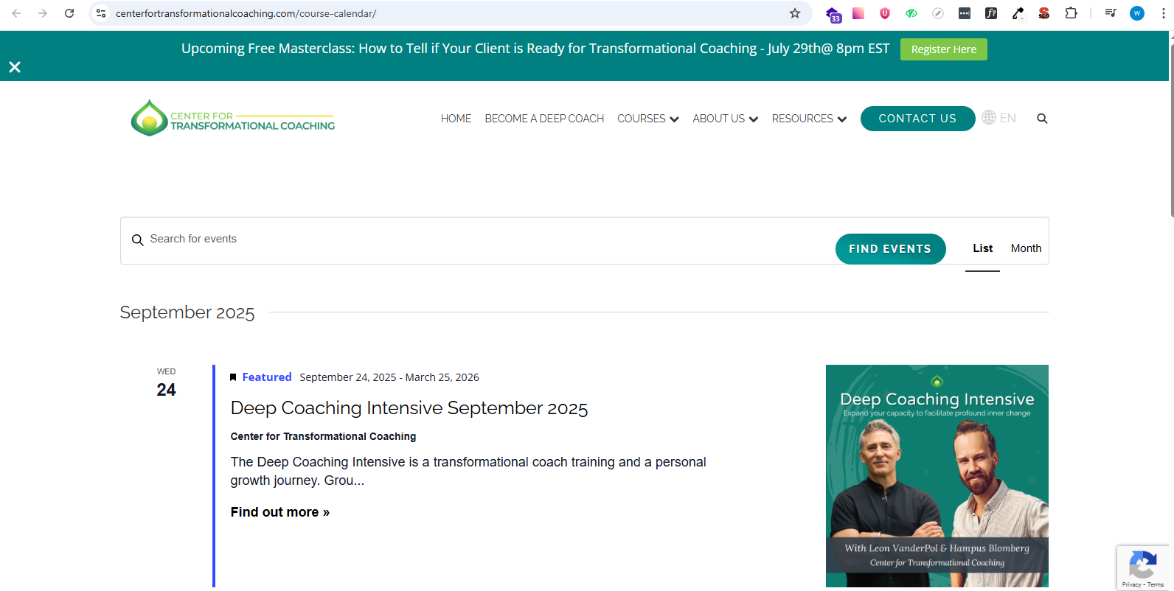1174x591 pixels.
Task: Open the fonts 'f?' extension
Action: (991, 13)
